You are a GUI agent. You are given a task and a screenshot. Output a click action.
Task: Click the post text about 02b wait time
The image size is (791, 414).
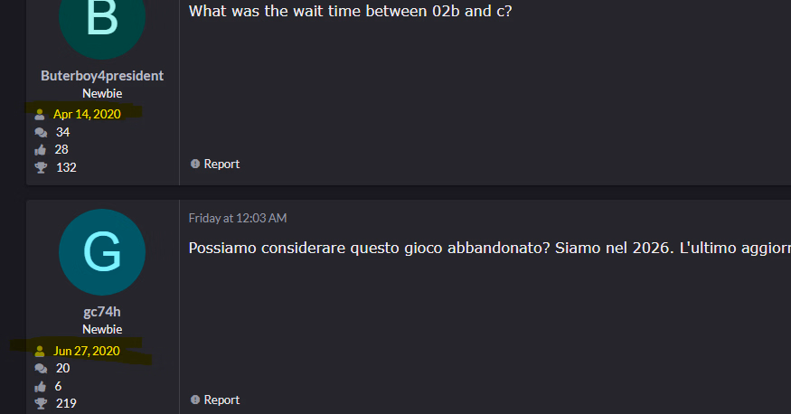click(351, 12)
